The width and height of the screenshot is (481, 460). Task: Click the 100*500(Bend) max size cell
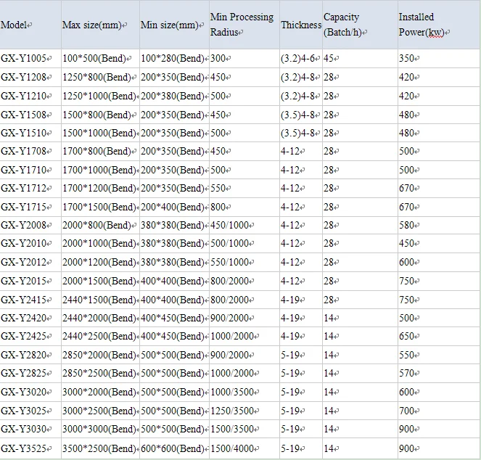tap(97, 59)
